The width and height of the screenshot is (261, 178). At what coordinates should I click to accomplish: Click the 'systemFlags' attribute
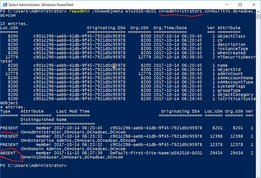click(231, 86)
